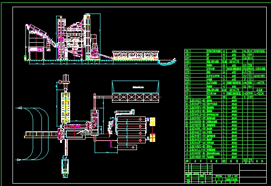
Task: Select the yellow vertical conveyor in plan view
Action: tap(66, 107)
